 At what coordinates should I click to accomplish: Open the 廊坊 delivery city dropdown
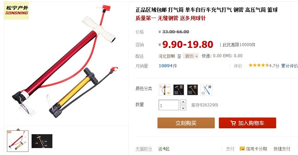tap(191, 56)
